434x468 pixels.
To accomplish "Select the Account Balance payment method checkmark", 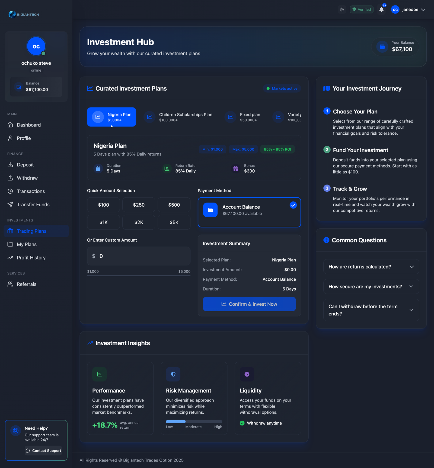I will 293,205.
